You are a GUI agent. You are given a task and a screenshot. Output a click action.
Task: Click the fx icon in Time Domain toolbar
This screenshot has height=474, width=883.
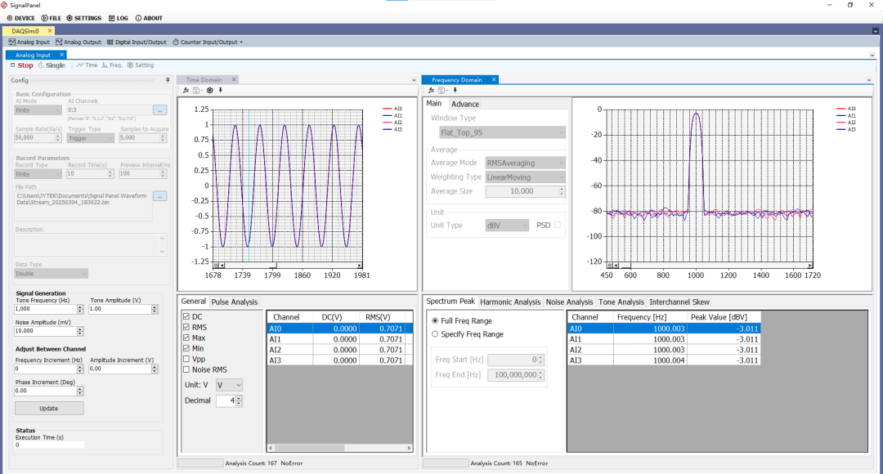coord(186,90)
